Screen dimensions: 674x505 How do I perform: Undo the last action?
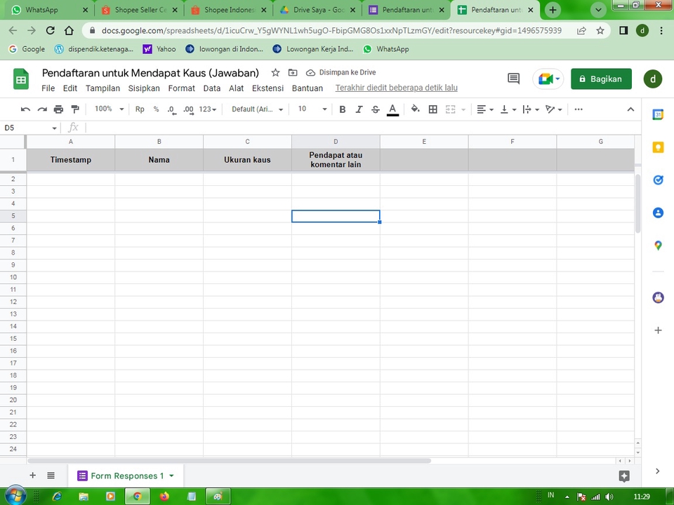[25, 109]
